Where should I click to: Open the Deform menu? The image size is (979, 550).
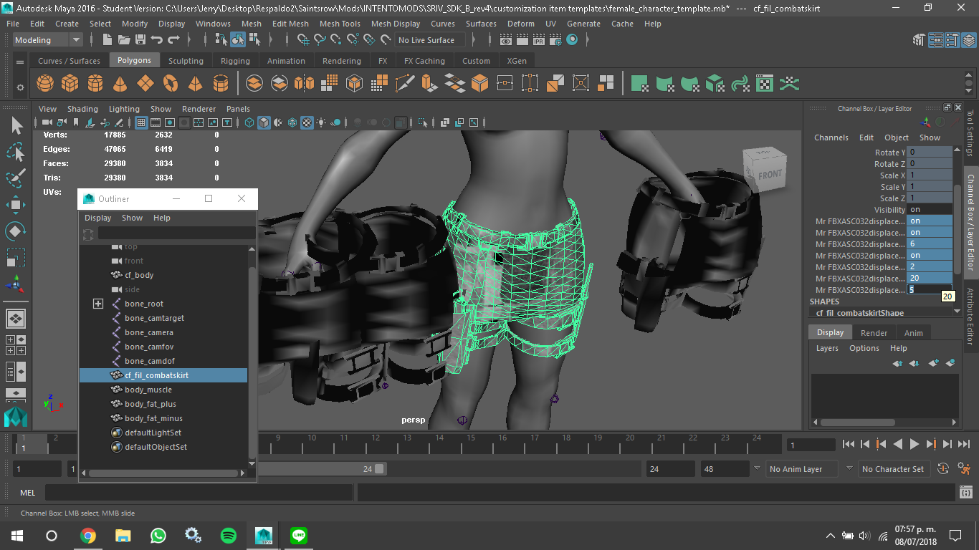[520, 24]
